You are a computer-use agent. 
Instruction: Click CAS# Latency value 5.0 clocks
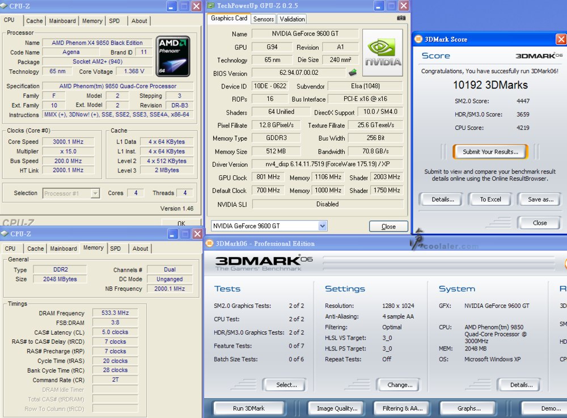(115, 332)
